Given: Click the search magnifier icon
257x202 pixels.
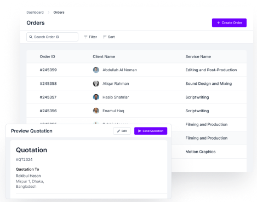Looking at the screenshot, I should click(x=31, y=37).
